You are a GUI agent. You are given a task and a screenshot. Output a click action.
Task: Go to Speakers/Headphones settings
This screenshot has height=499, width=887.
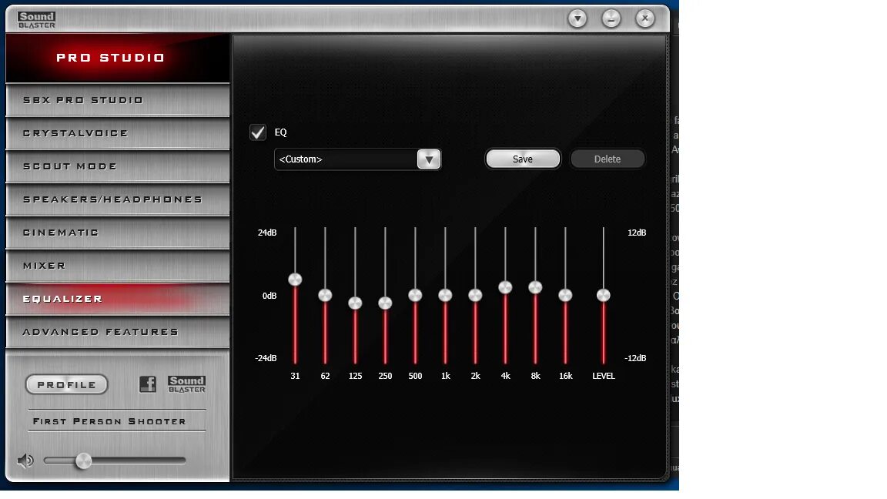[118, 199]
